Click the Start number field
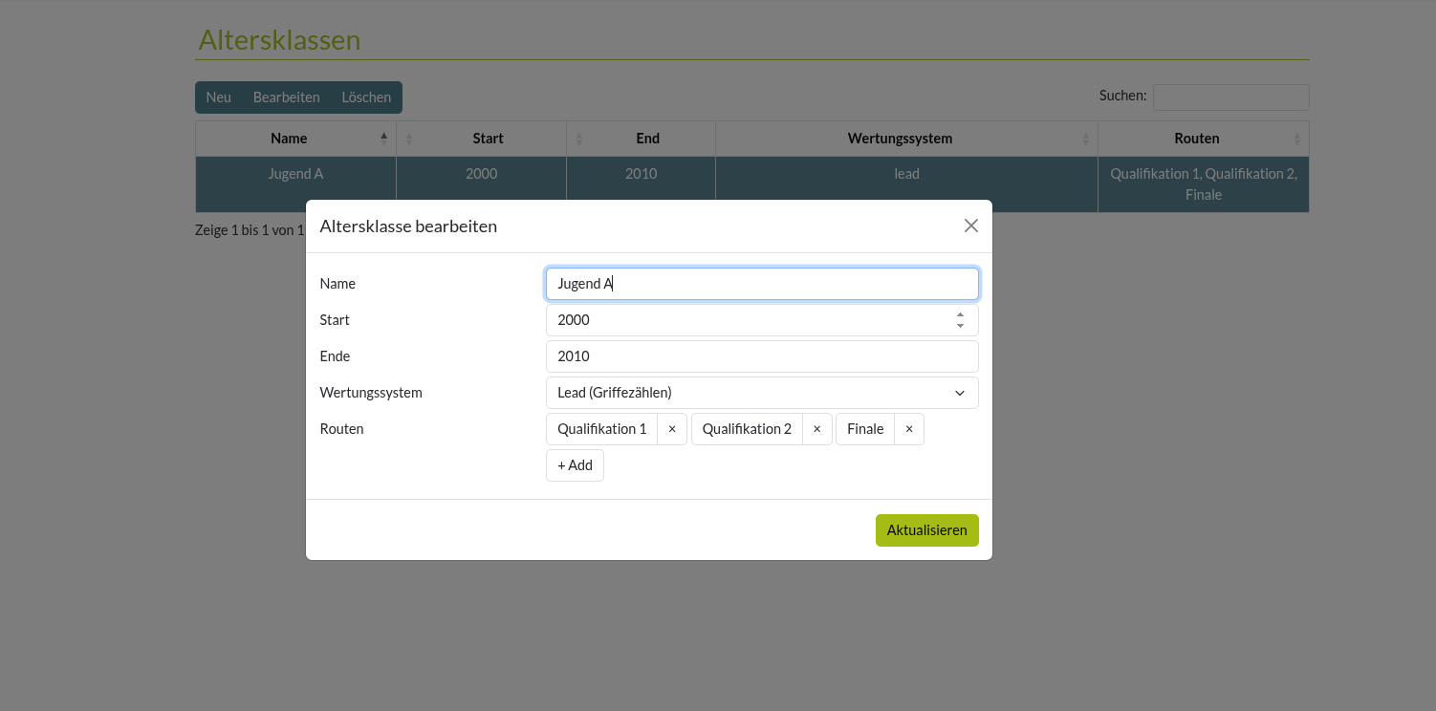The height and width of the screenshot is (711, 1436). coord(746,320)
